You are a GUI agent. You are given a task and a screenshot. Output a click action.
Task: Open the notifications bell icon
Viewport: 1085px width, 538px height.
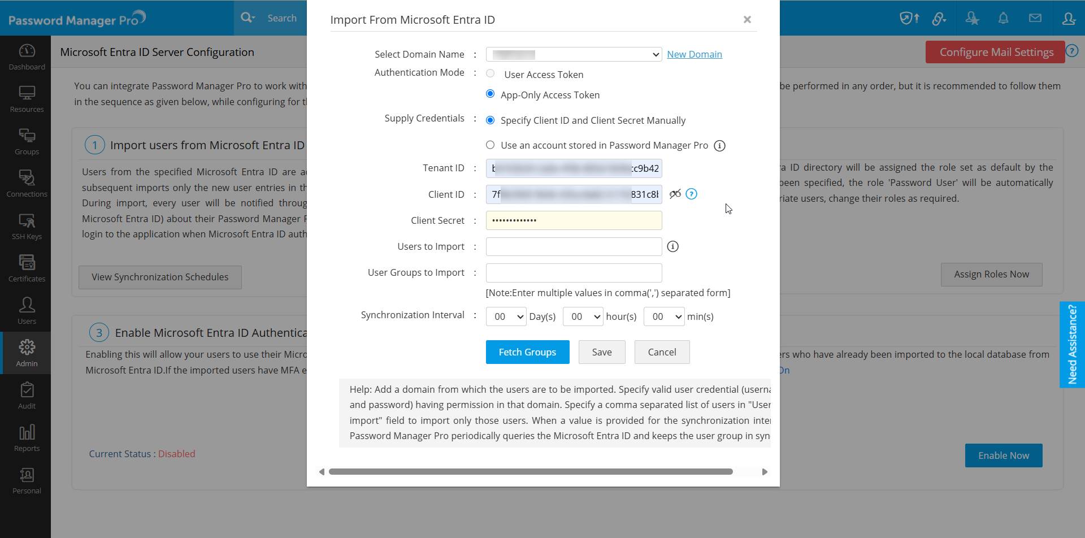1003,18
